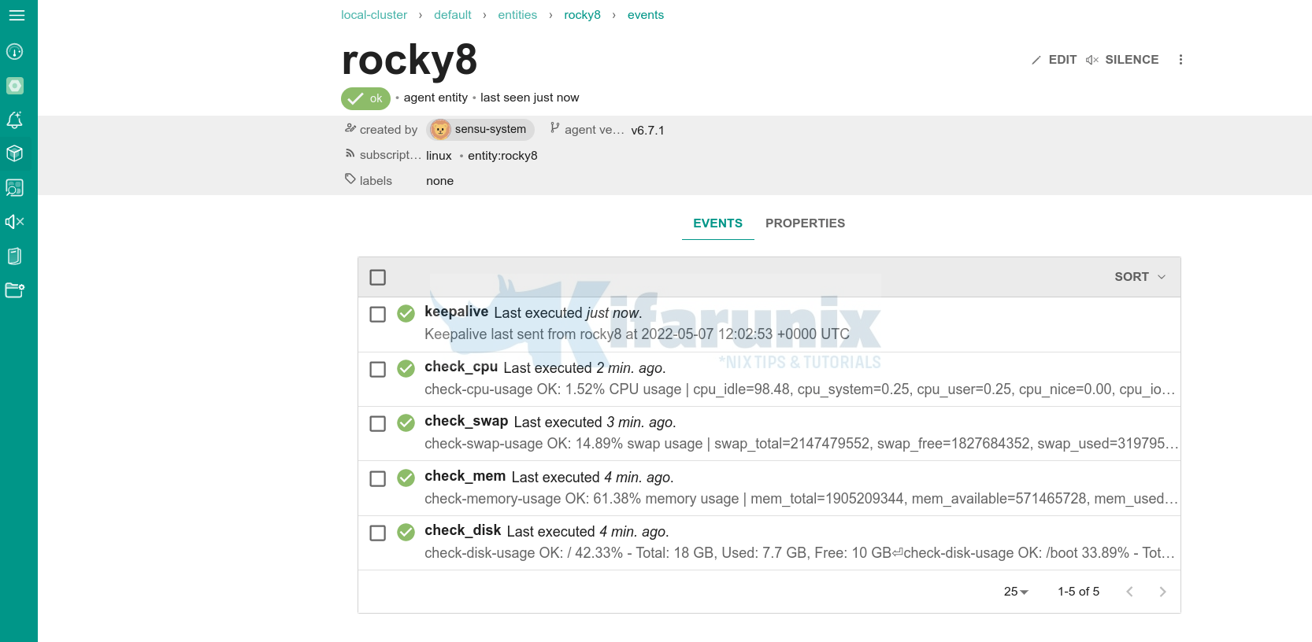
Task: Click the 1-5 of 5 pagination text
Action: (x=1078, y=592)
